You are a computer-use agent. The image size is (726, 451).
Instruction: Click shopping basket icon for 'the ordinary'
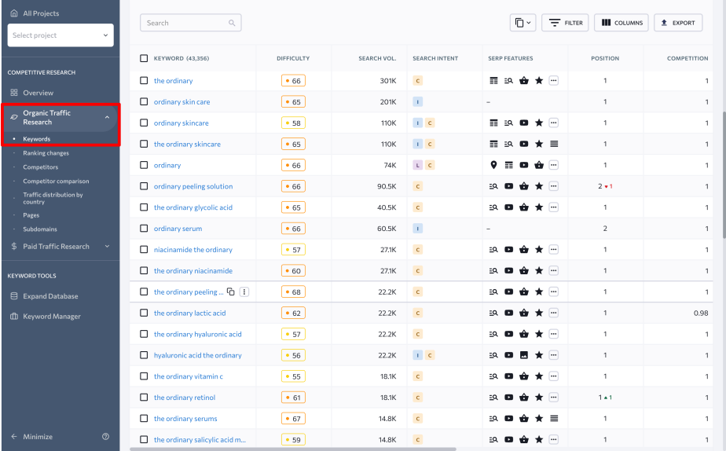click(x=523, y=81)
